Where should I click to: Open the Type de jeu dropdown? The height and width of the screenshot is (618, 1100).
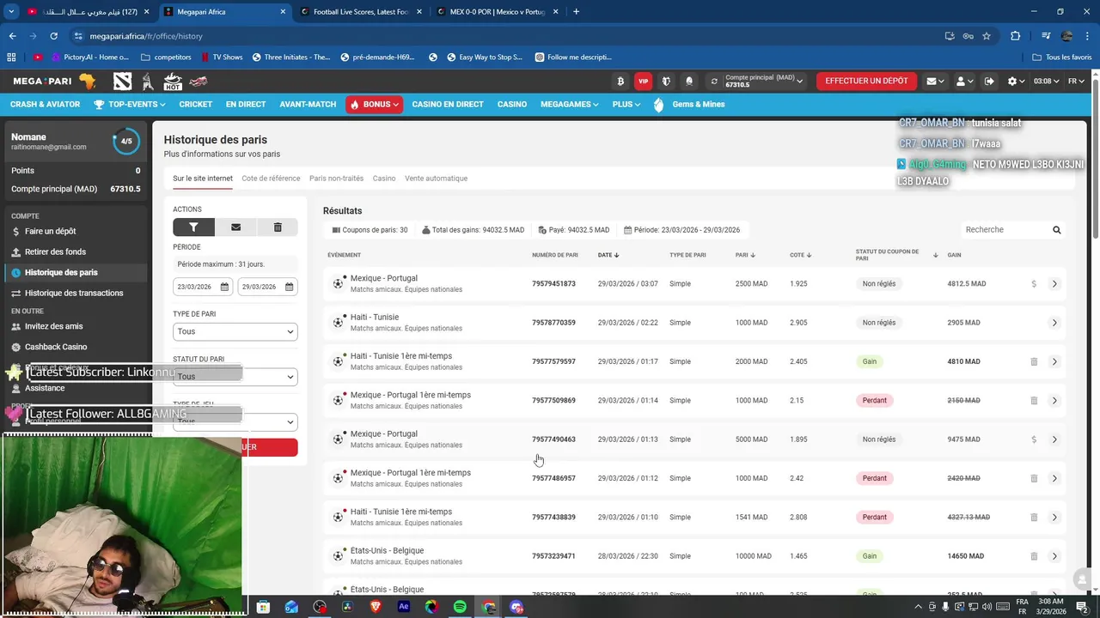tap(235, 422)
